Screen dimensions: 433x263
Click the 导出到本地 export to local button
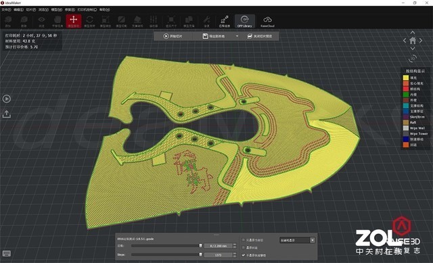click(214, 36)
